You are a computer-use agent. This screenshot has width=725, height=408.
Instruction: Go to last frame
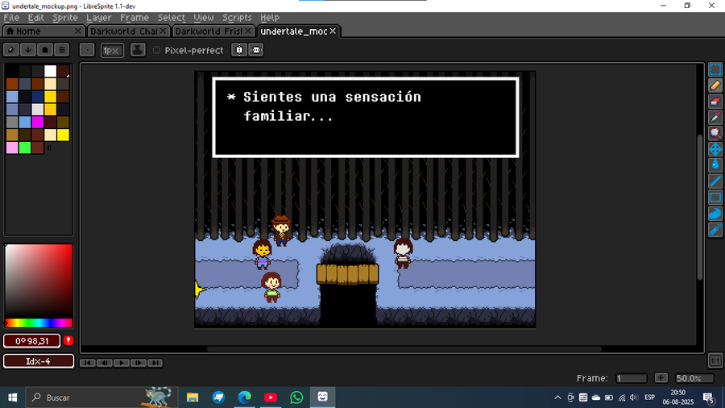coord(155,363)
